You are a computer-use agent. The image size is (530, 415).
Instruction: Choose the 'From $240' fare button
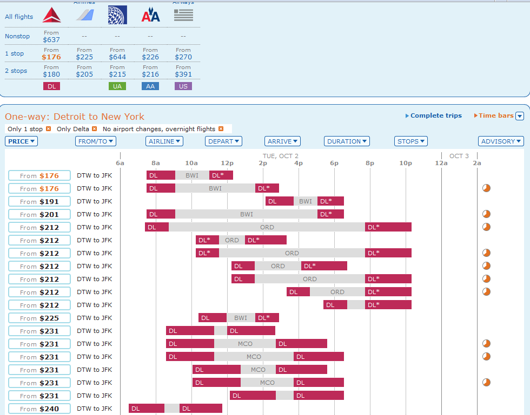click(x=39, y=409)
